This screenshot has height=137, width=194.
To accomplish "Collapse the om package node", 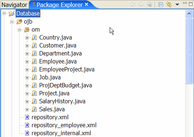I will click(19, 30).
